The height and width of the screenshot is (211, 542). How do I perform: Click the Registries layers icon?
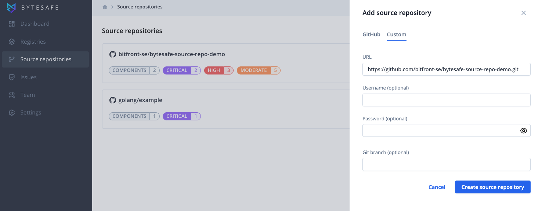coord(12,42)
